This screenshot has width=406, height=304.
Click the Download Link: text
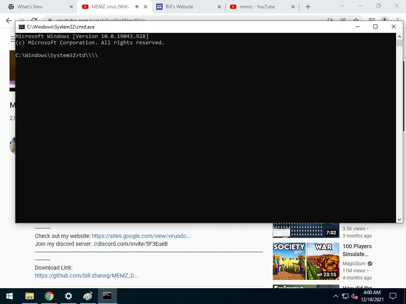[54, 268]
